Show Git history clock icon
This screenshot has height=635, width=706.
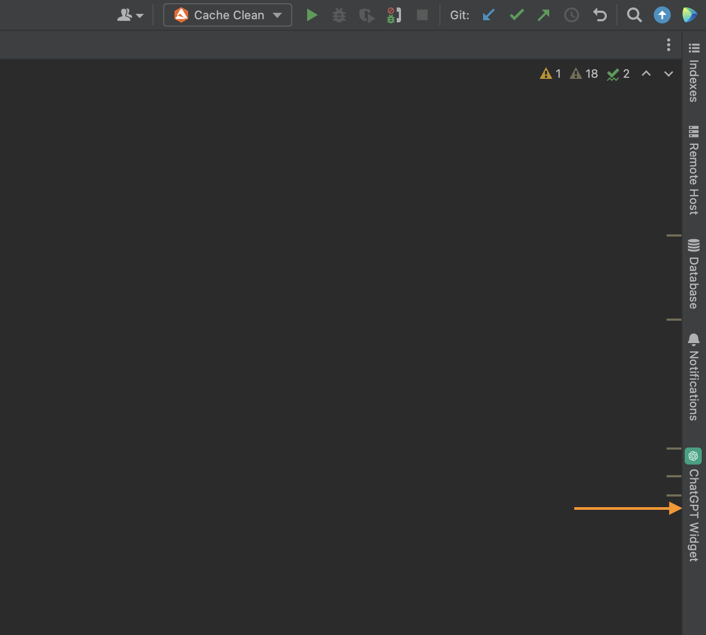pyautogui.click(x=572, y=15)
